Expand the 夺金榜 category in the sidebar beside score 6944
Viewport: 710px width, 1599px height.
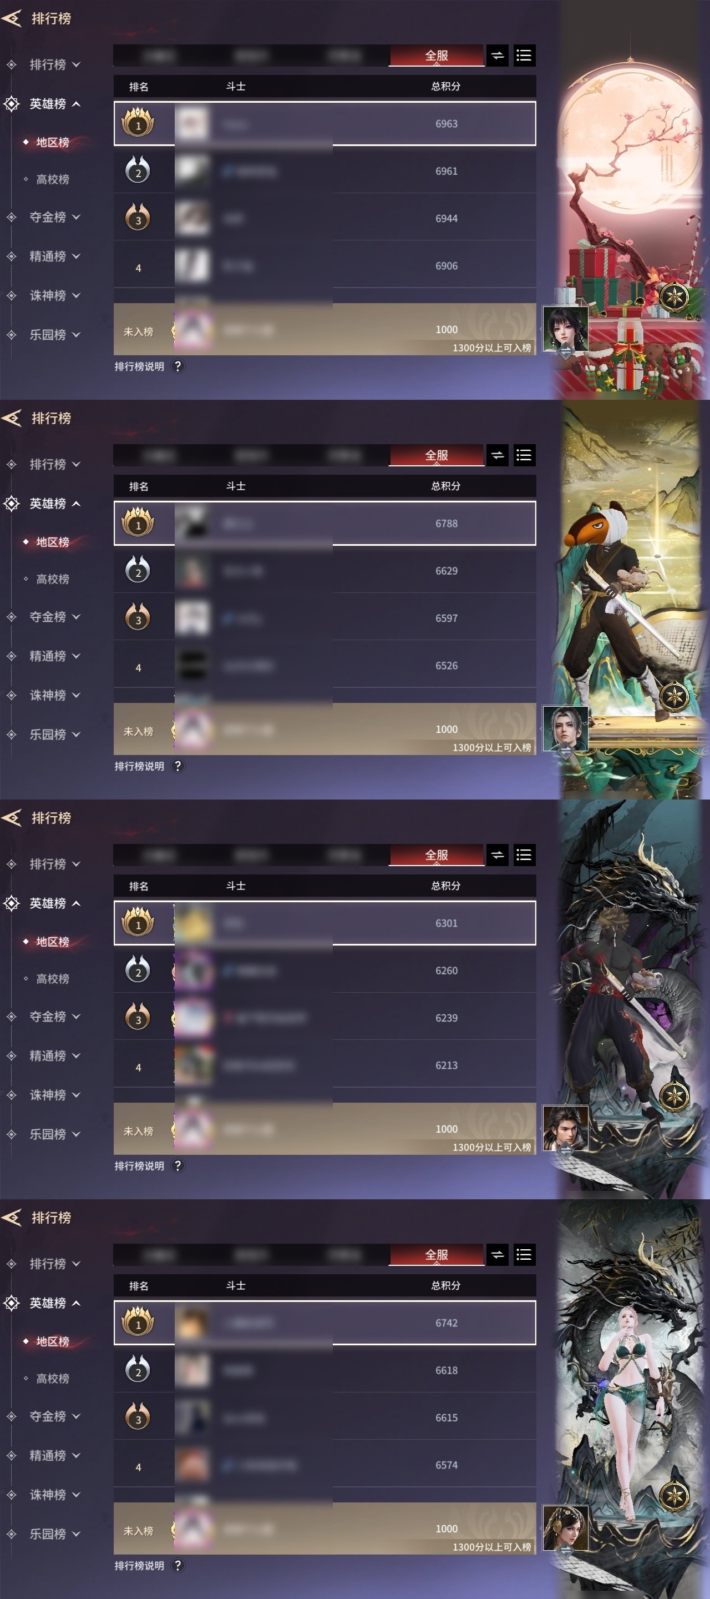[x=47, y=217]
